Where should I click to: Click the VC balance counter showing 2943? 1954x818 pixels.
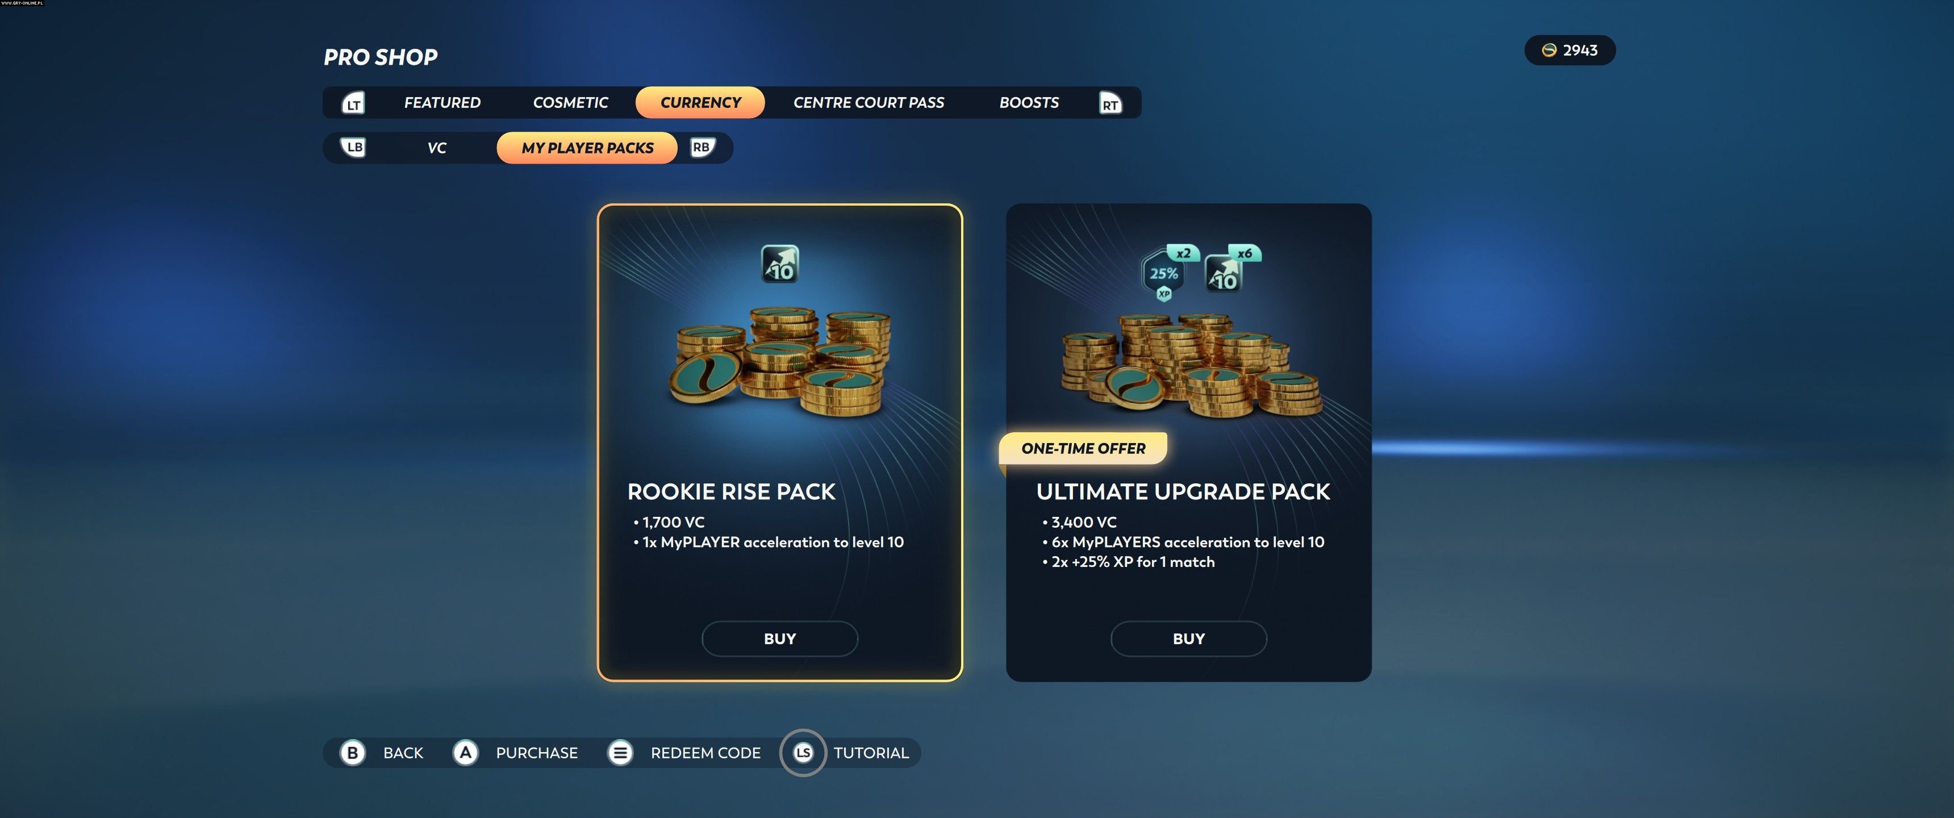click(x=1569, y=50)
